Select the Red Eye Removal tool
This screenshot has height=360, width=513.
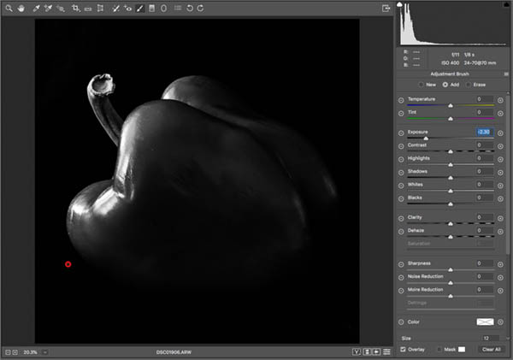pos(127,8)
